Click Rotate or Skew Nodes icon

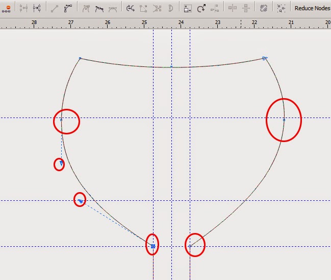(x=201, y=9)
